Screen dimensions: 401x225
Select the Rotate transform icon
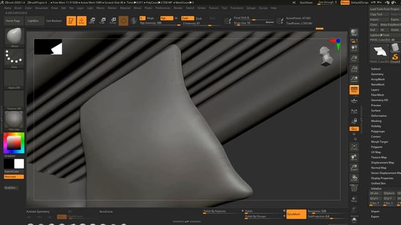coord(113,21)
